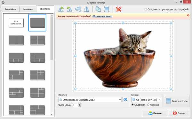Open the Обучающее видео link

[102, 16]
